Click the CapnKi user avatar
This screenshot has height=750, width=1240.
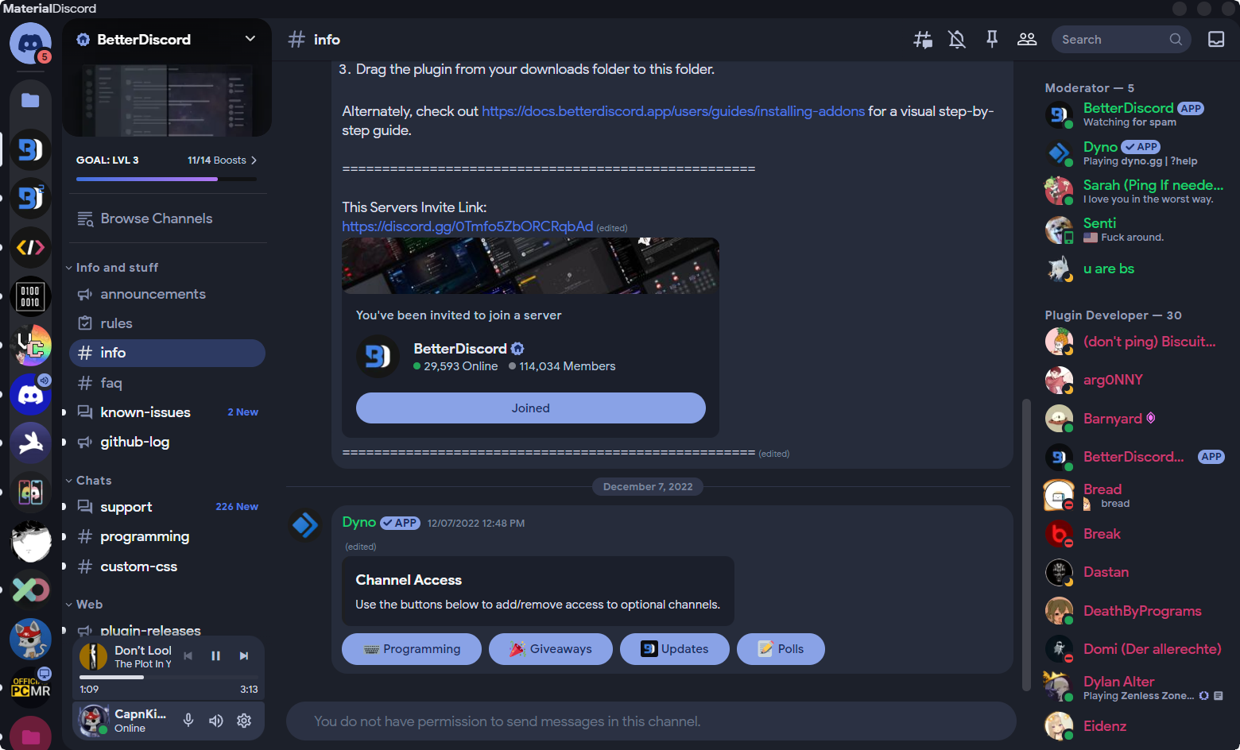click(x=93, y=721)
